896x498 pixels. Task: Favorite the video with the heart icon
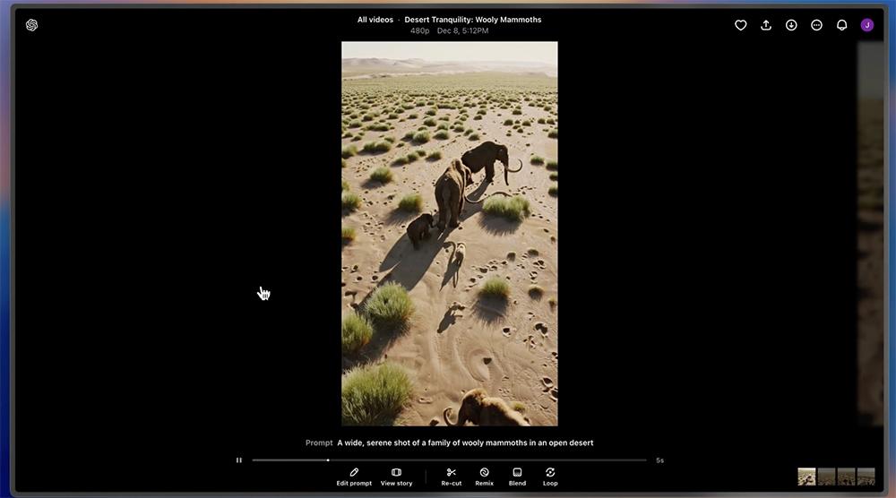(x=741, y=25)
